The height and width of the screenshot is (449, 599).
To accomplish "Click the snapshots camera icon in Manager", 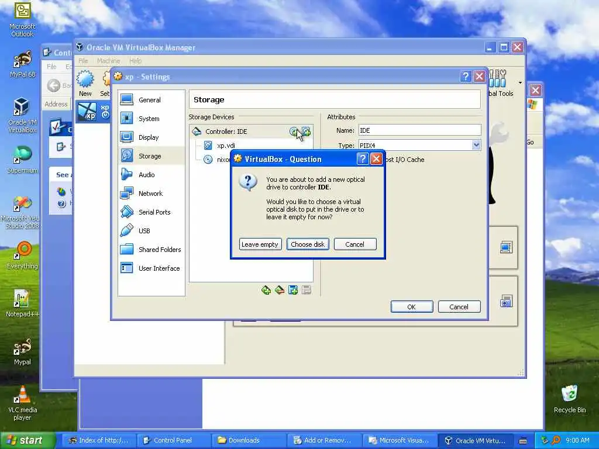I will click(x=506, y=301).
